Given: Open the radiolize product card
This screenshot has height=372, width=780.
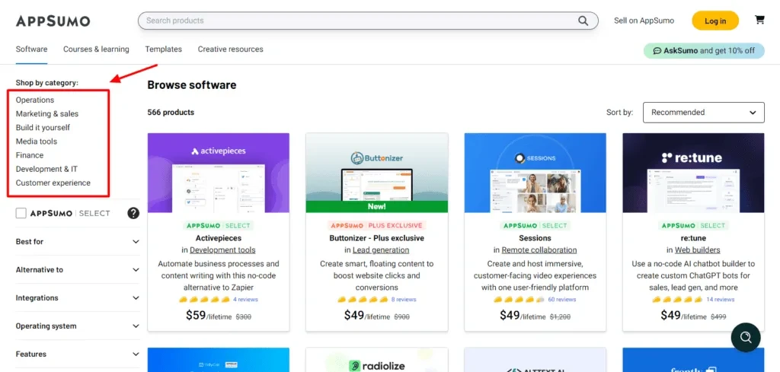Looking at the screenshot, I should (x=376, y=360).
